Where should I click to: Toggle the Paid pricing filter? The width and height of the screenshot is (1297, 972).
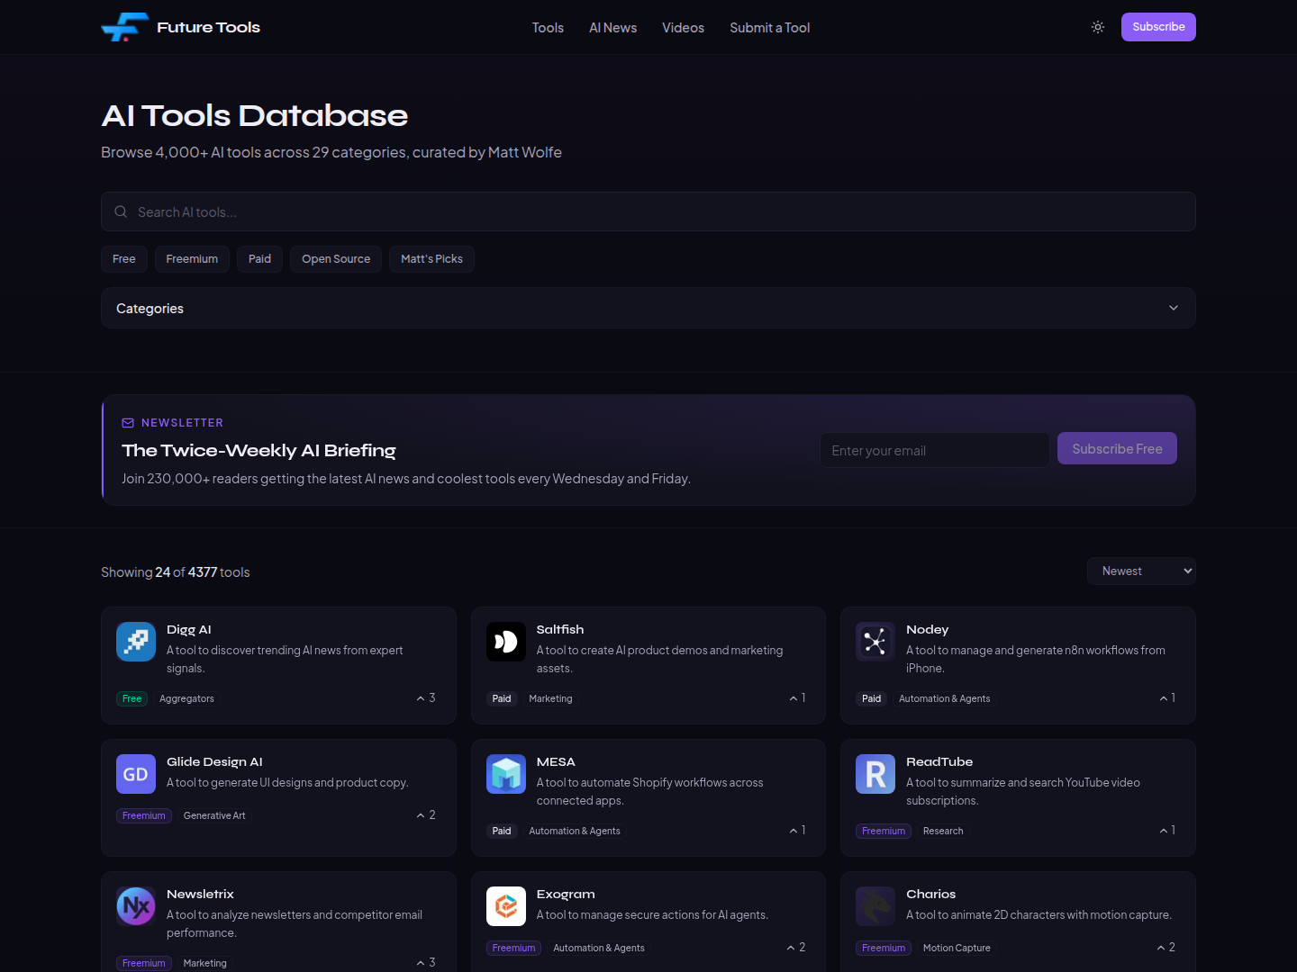pyautogui.click(x=259, y=259)
